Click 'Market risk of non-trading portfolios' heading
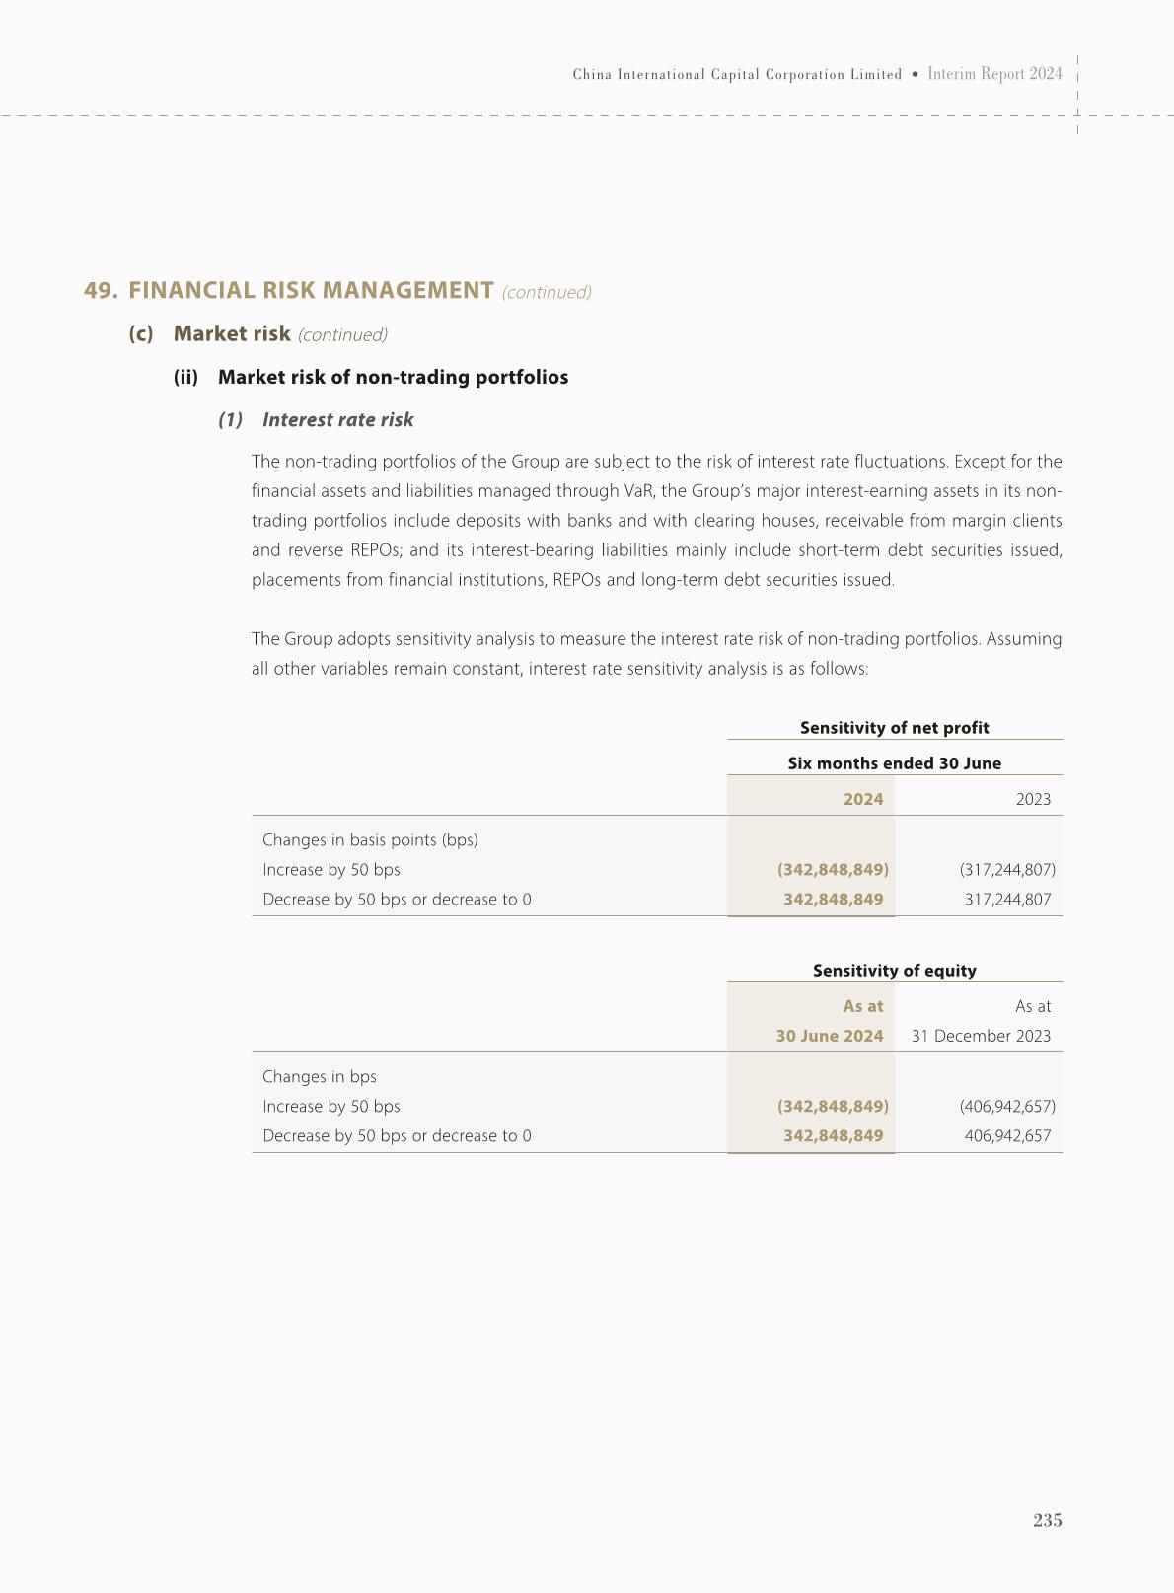The height and width of the screenshot is (1593, 1174). coord(393,377)
